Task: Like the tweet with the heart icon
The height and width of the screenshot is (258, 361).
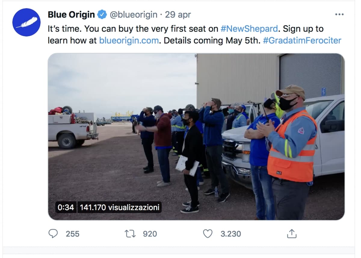Action: click(x=208, y=234)
